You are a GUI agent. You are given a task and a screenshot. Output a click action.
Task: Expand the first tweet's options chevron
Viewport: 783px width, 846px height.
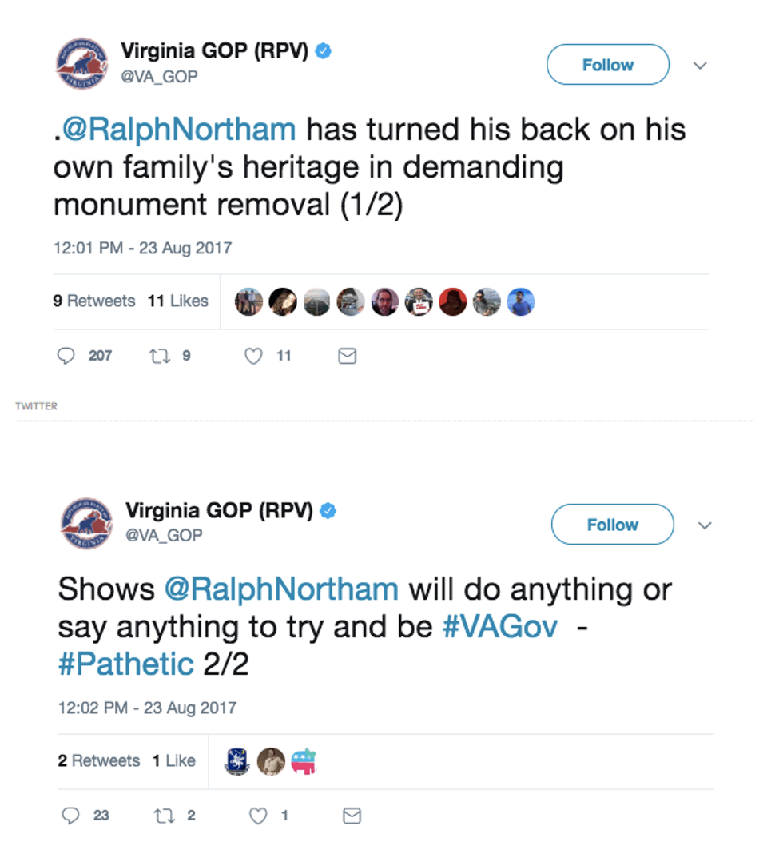pos(700,66)
